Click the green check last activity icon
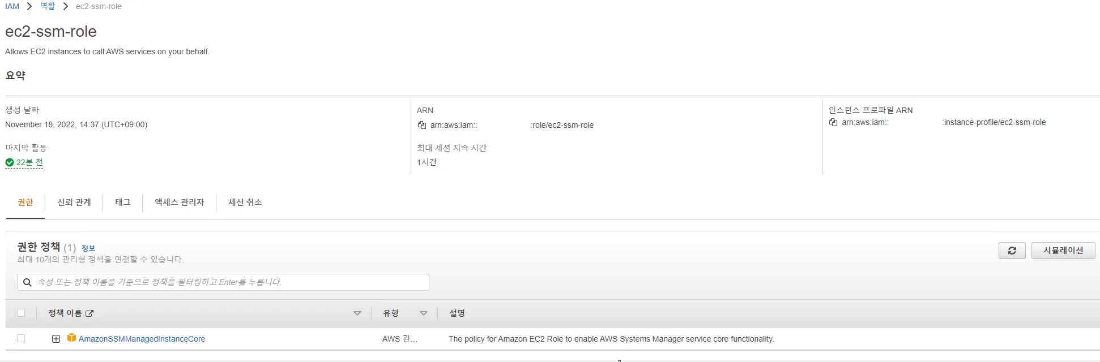Image resolution: width=1100 pixels, height=362 pixels. click(x=10, y=162)
